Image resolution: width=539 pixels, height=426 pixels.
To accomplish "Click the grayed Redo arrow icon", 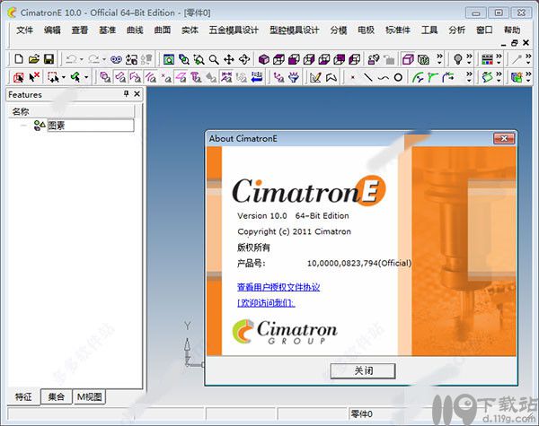I will point(93,59).
